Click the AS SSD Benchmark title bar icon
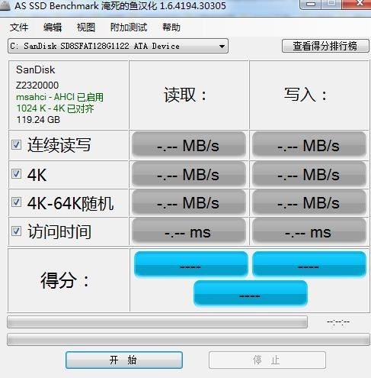The width and height of the screenshot is (371, 378). click(x=5, y=5)
